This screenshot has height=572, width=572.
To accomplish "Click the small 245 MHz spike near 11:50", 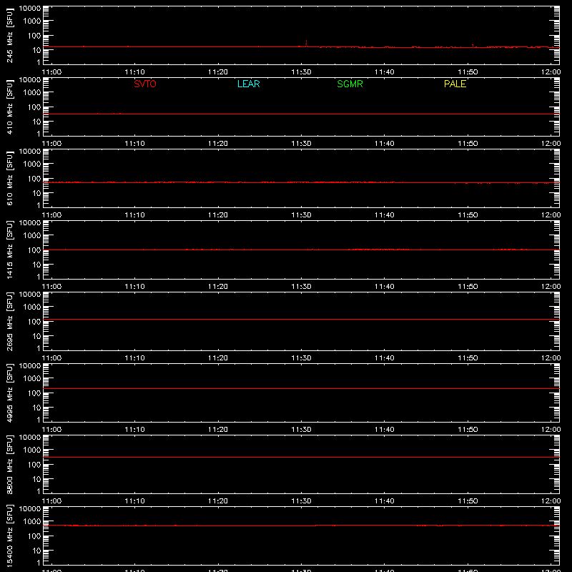I will [473, 46].
